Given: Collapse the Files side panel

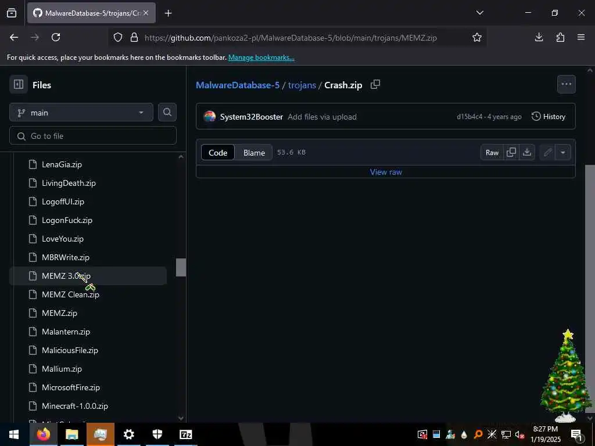Looking at the screenshot, I should point(18,84).
